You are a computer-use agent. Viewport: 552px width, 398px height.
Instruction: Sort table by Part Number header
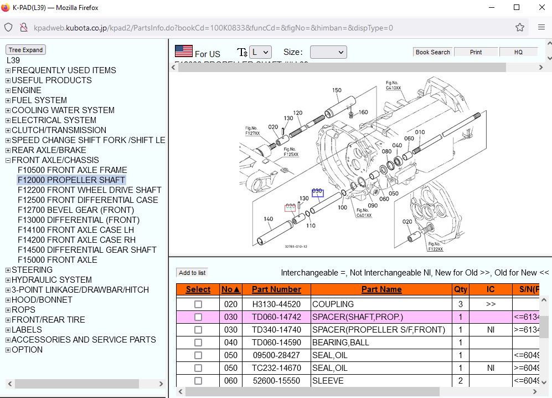coord(276,289)
